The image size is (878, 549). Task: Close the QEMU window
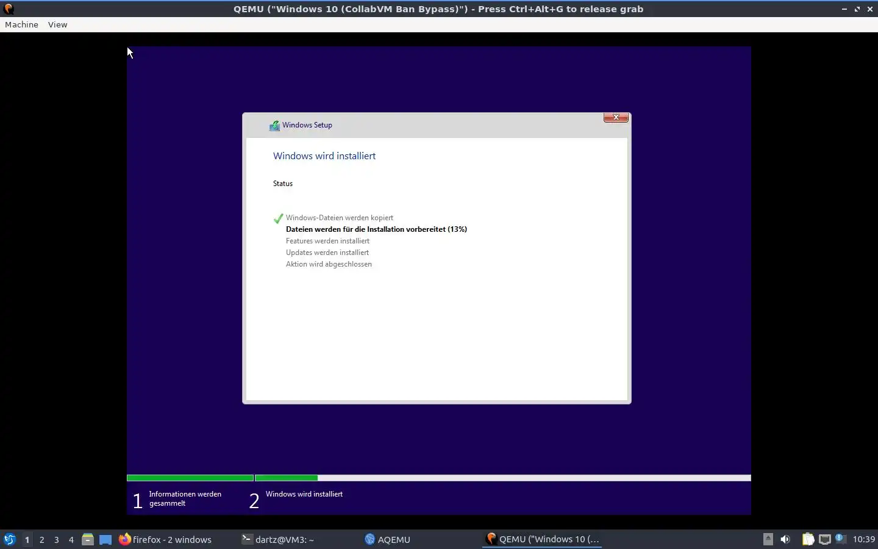pyautogui.click(x=870, y=9)
